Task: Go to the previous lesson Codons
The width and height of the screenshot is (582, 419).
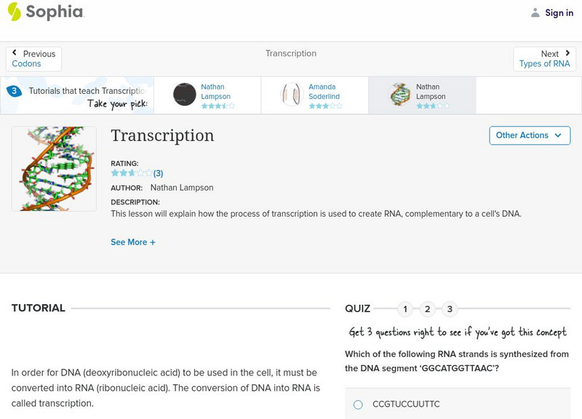Action: coord(34,58)
